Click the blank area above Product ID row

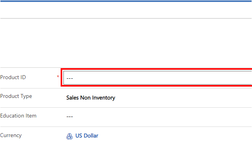click(x=126, y=43)
